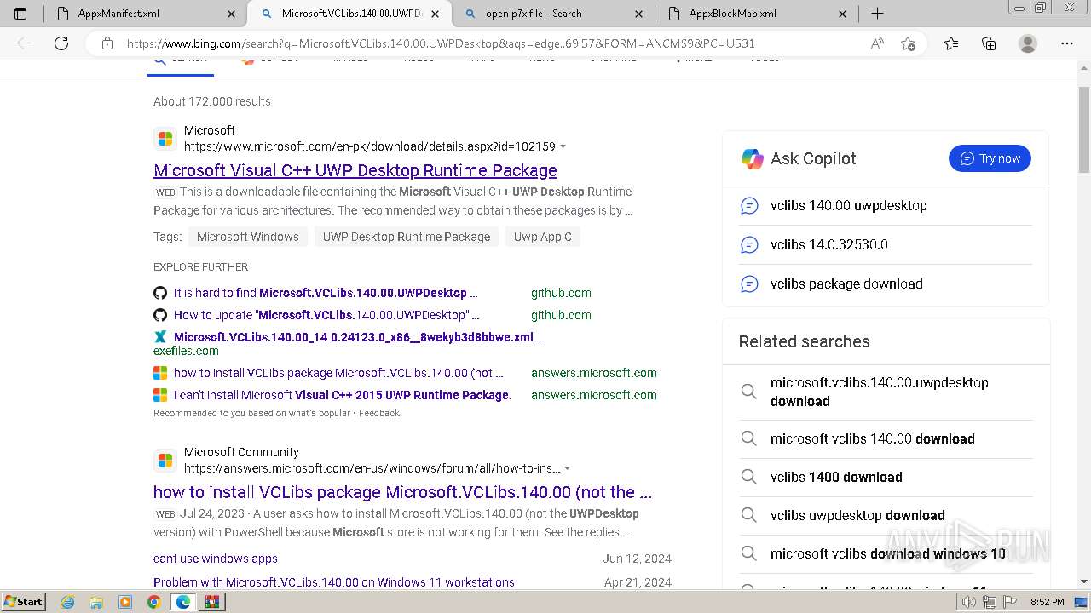The height and width of the screenshot is (613, 1091).
Task: Open 'How to update Microsoft.VCLibs' GitHub link
Action: [326, 315]
